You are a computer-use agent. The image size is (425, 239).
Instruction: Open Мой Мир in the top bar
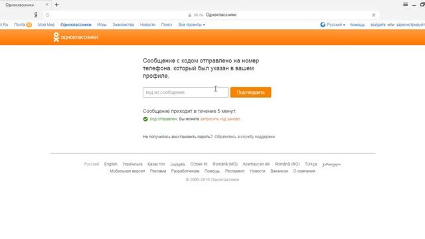point(46,25)
